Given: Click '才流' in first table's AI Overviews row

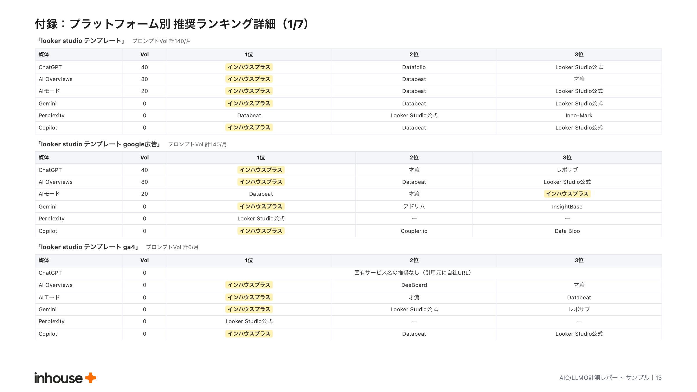Looking at the screenshot, I should (579, 79).
